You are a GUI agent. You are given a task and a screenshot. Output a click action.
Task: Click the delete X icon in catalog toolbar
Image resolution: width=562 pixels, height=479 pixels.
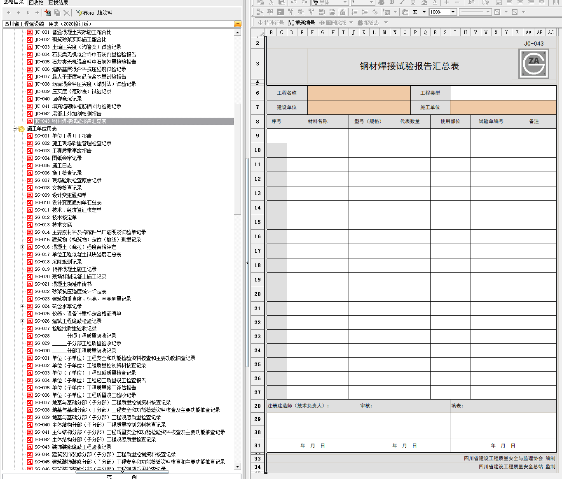[67, 13]
